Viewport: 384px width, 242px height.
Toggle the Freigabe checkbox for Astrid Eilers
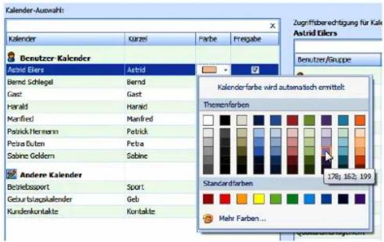tap(255, 70)
